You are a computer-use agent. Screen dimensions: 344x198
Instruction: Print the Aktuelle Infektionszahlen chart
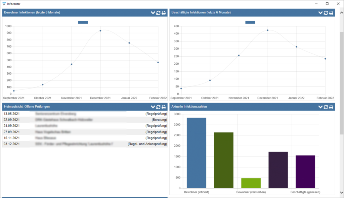coord(331,107)
